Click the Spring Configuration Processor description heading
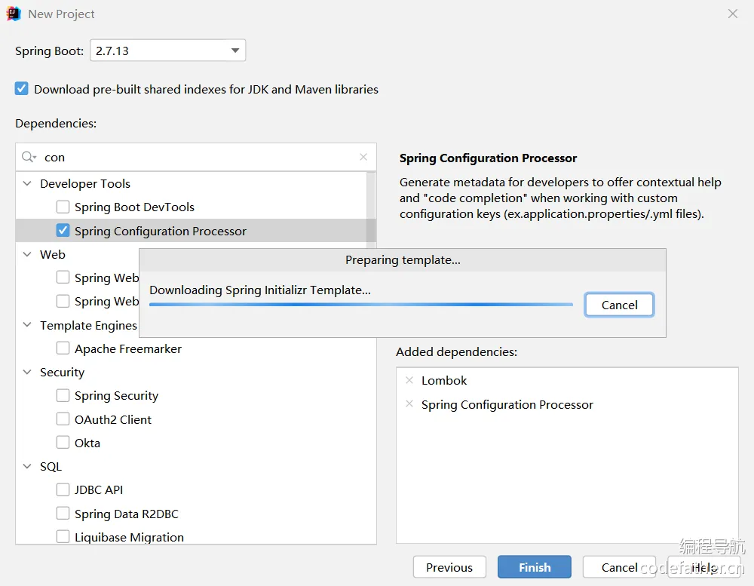This screenshot has height=586, width=754. (488, 158)
